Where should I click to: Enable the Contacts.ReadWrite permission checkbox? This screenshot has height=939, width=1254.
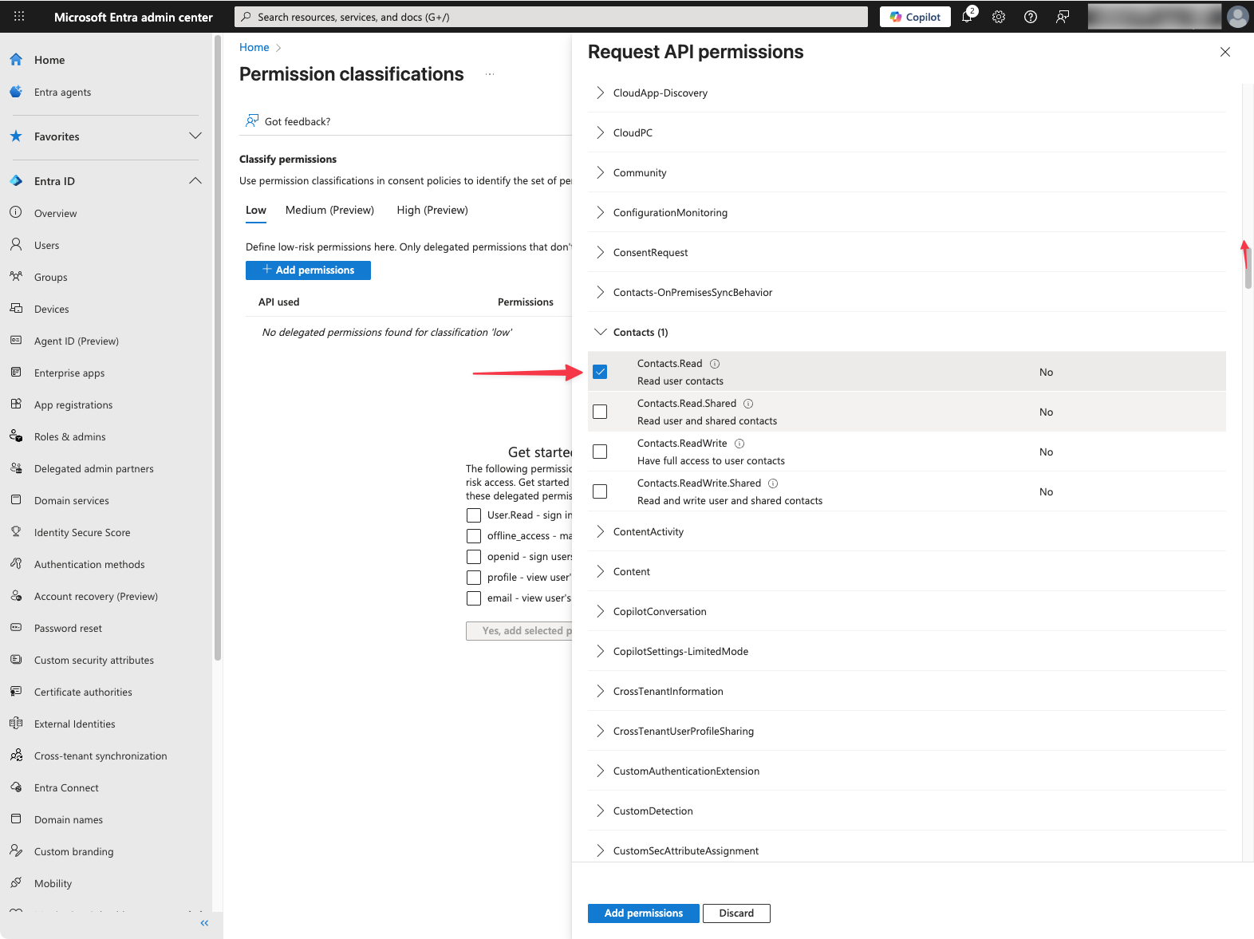[601, 452]
